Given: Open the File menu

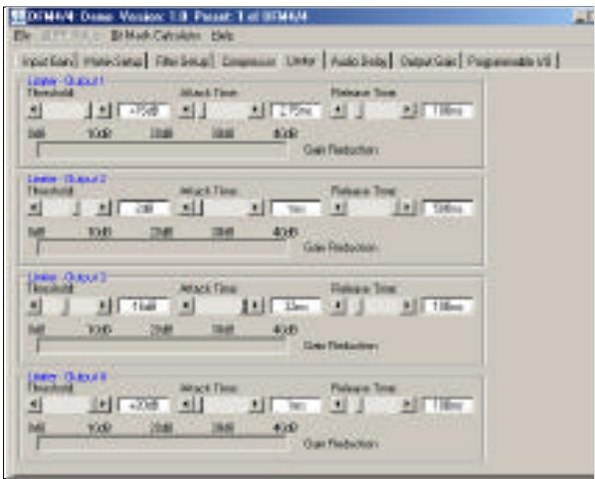Looking at the screenshot, I should point(22,36).
